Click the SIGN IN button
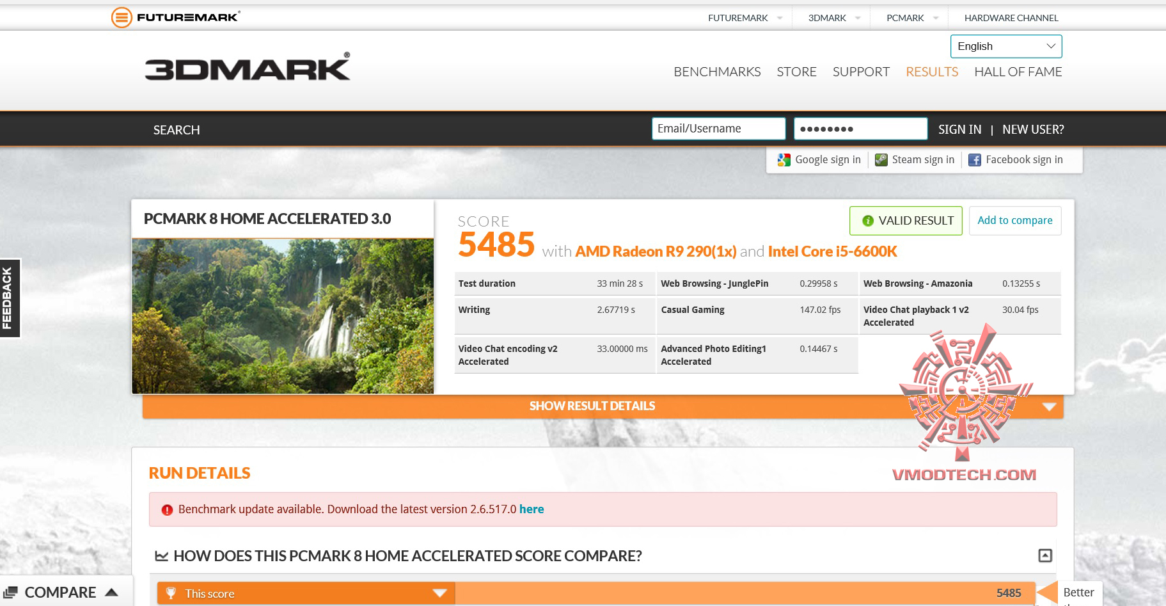Screen dimensions: 1166x606 [959, 129]
